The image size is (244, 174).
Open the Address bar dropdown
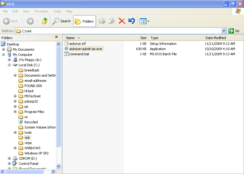point(224,31)
